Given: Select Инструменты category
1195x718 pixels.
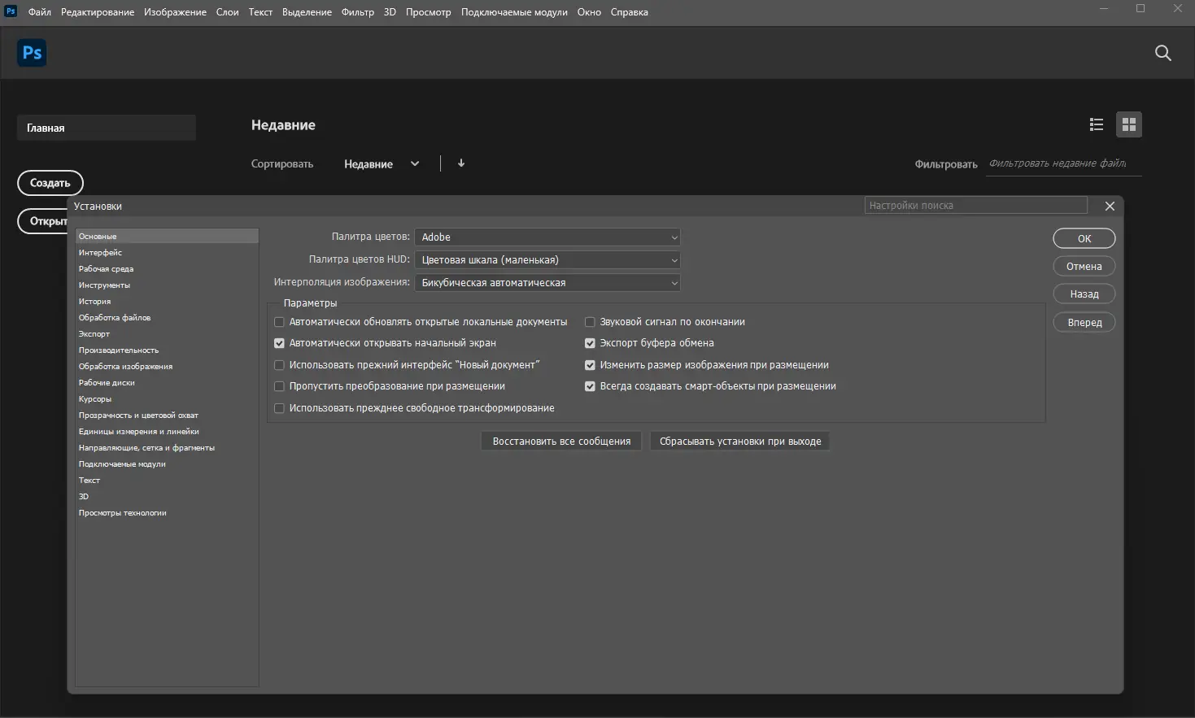Looking at the screenshot, I should coord(167,285).
